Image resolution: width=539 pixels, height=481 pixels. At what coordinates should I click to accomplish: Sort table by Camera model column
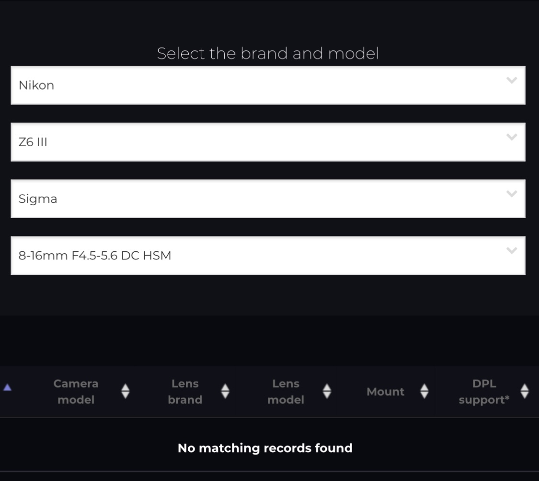point(76,391)
